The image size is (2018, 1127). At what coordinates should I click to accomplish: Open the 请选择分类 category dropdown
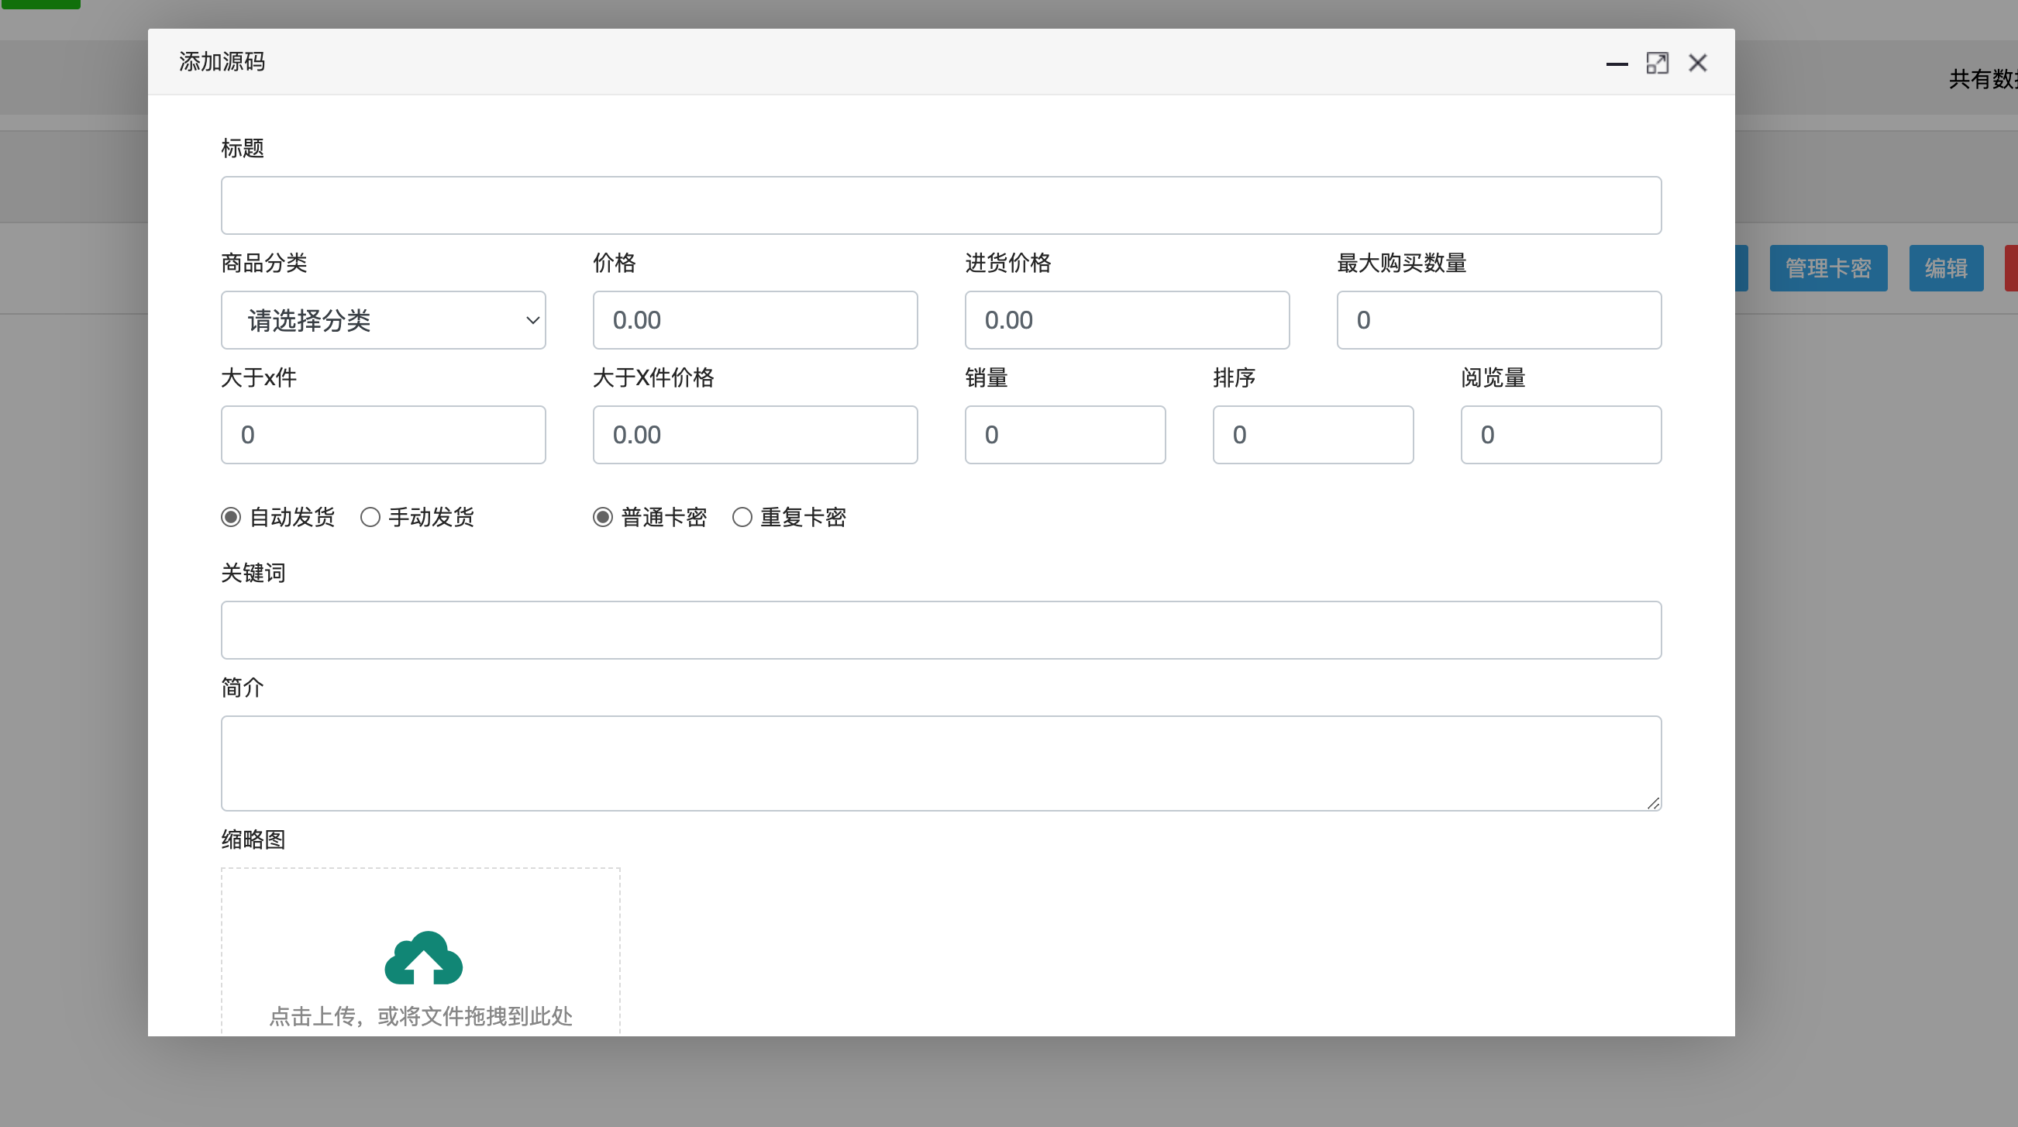(x=383, y=320)
